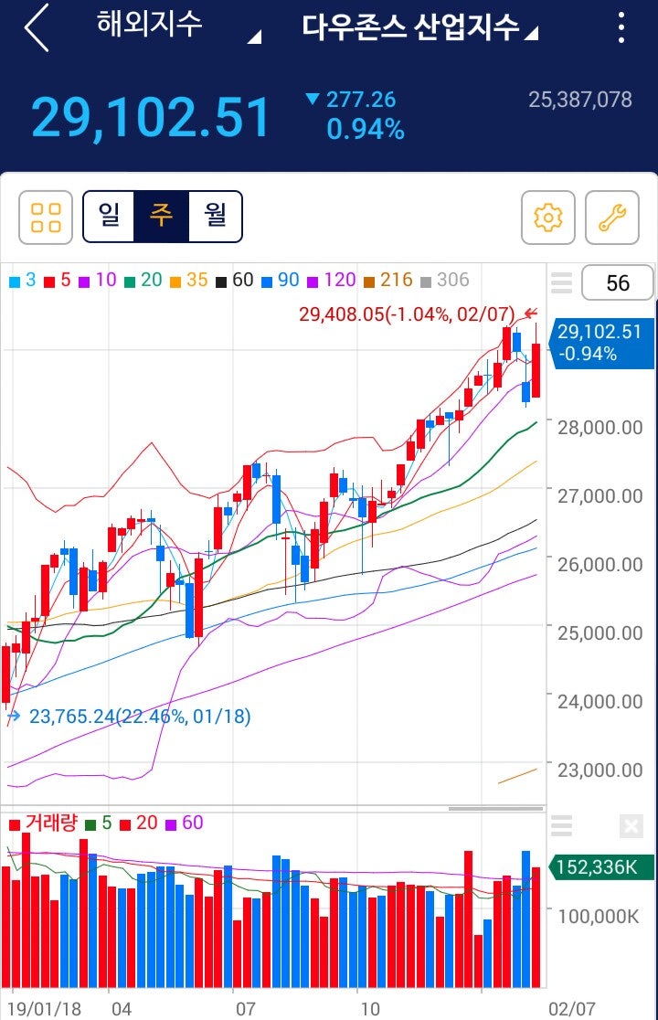The image size is (658, 1020).
Task: Tap the current price tag 29,102.51 -0.94%
Action: click(600, 344)
